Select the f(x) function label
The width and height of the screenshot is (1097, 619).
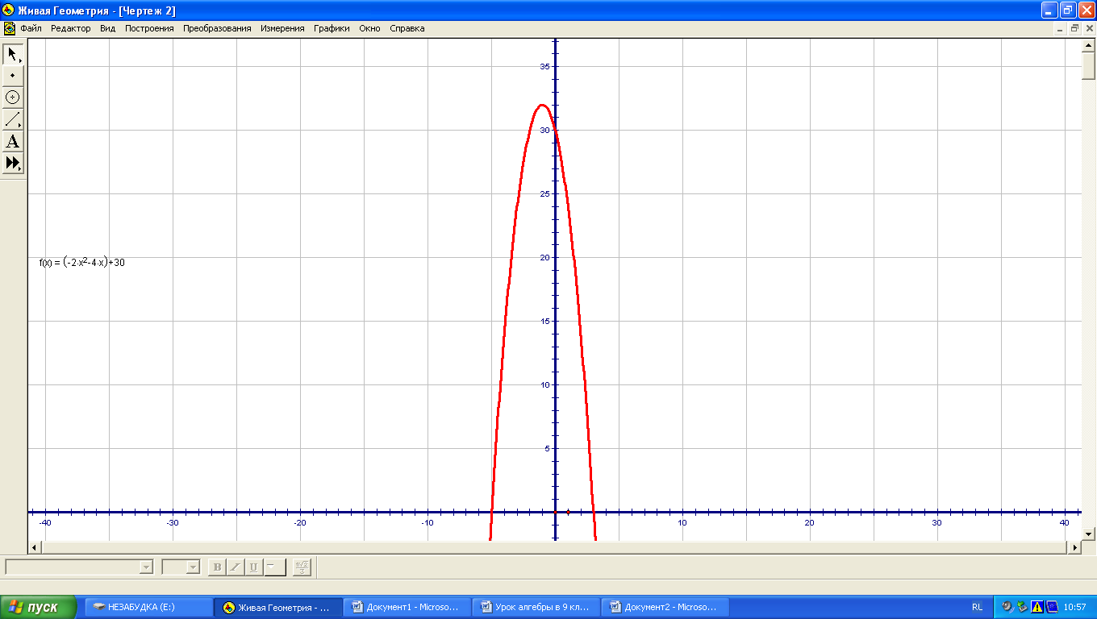[81, 262]
